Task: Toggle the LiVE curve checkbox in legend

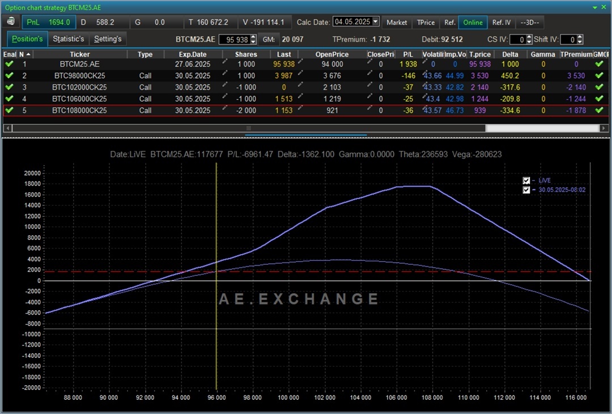Action: pyautogui.click(x=526, y=180)
